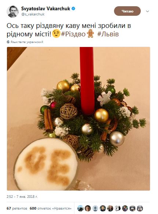The image size is (158, 214).
Task: Click the globe icon by tweet language
Action: pyautogui.click(x=8, y=42)
